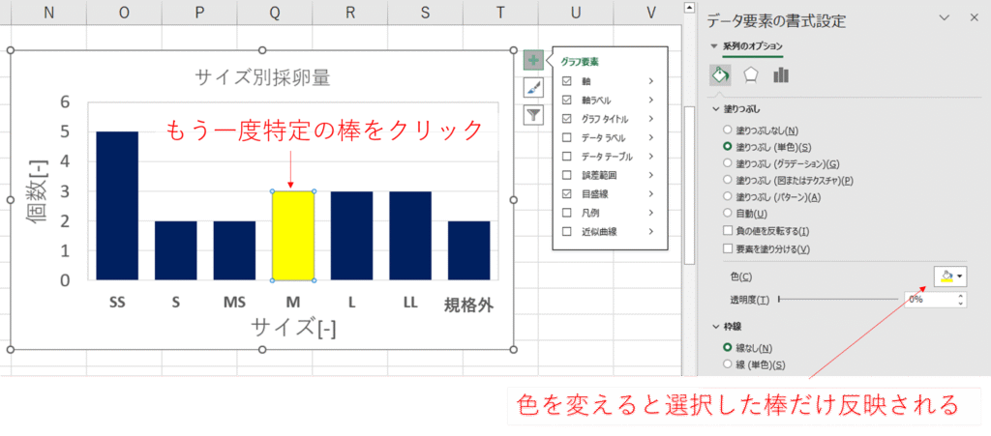
Task: Click the yellow M bar in chart
Action: click(292, 235)
